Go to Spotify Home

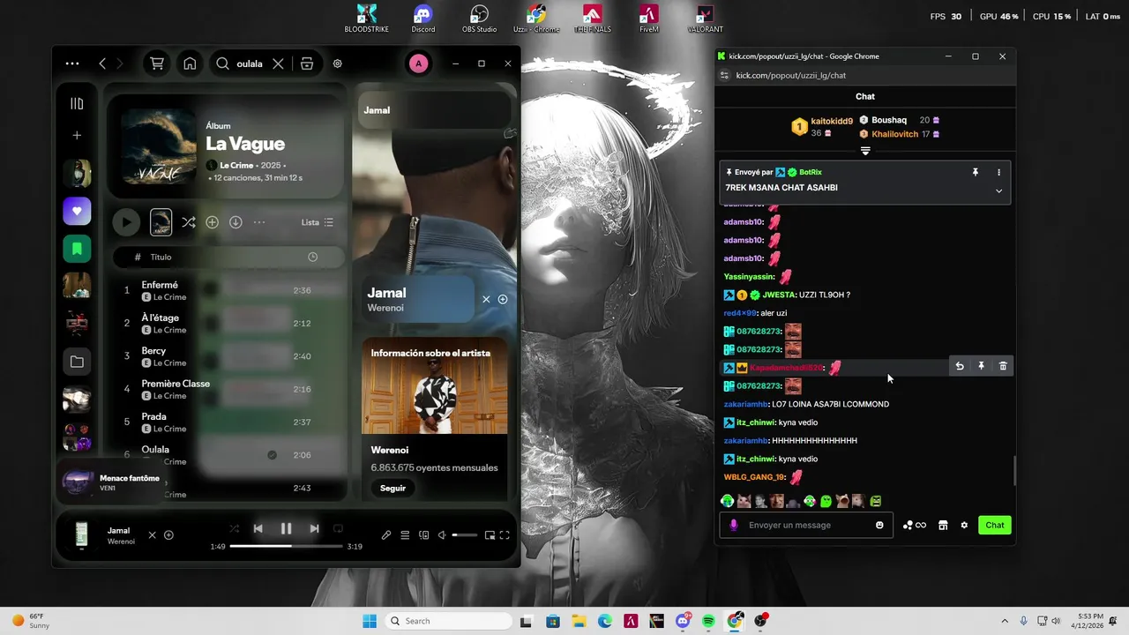[x=190, y=63]
